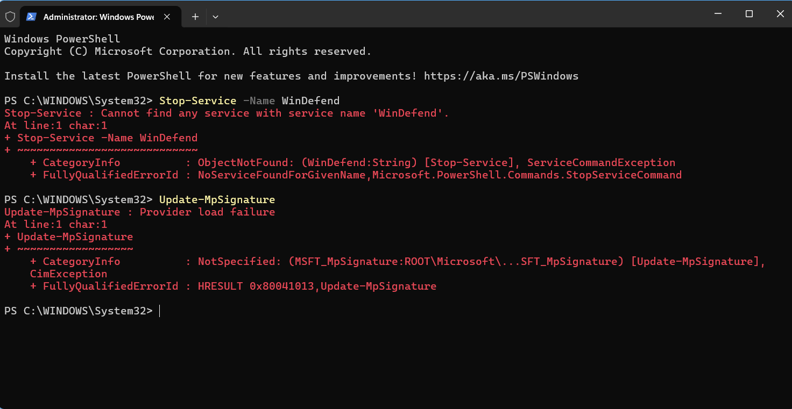Viewport: 792px width, 409px height.
Task: Close the Windows PowerShell tab
Action: tap(167, 17)
